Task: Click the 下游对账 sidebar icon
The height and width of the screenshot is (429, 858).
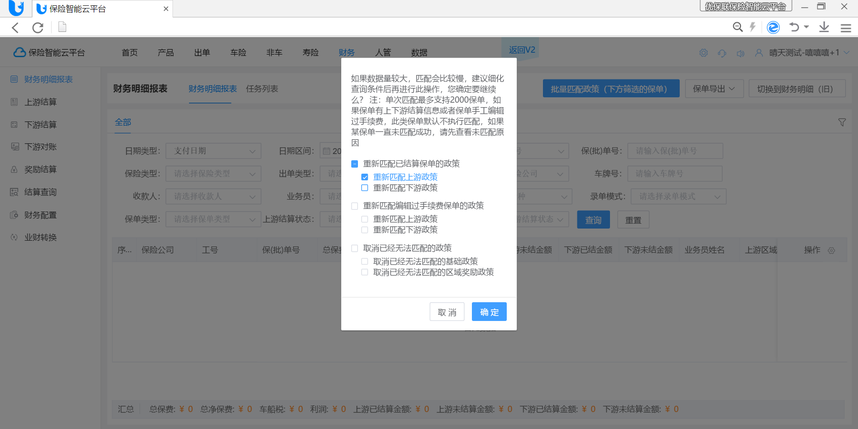Action: [x=15, y=147]
